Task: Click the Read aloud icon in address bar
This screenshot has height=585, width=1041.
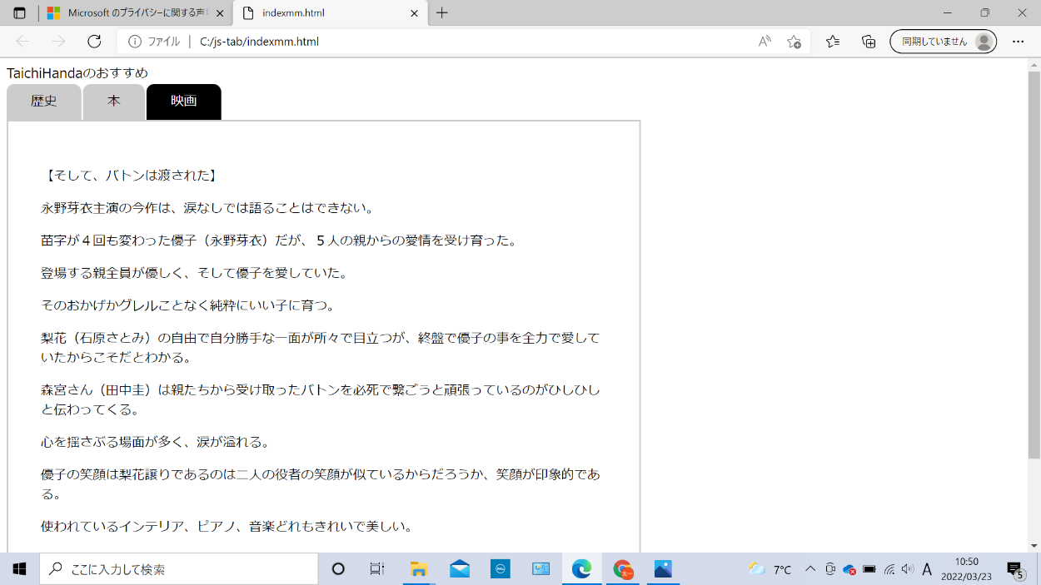Action: 764,42
